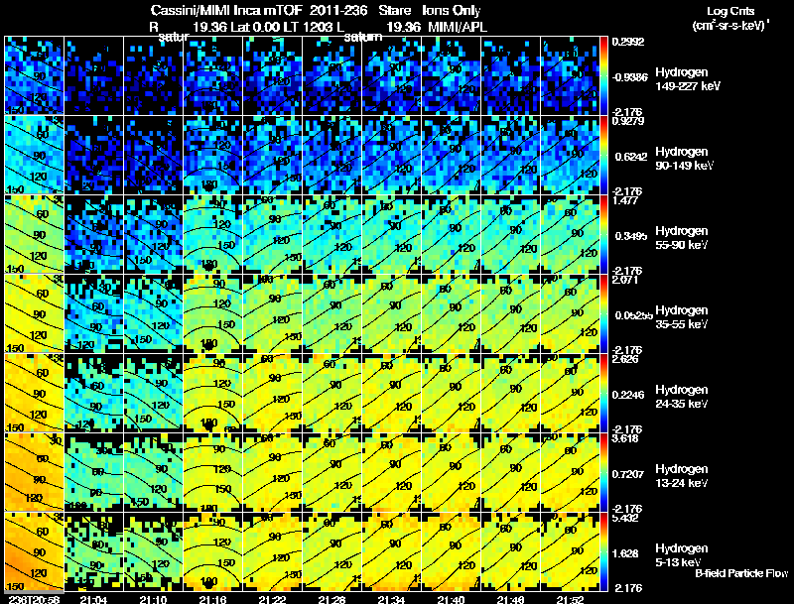The width and height of the screenshot is (794, 604).
Task: Open the 5-13 keV panel at 20:58
Action: point(34,552)
